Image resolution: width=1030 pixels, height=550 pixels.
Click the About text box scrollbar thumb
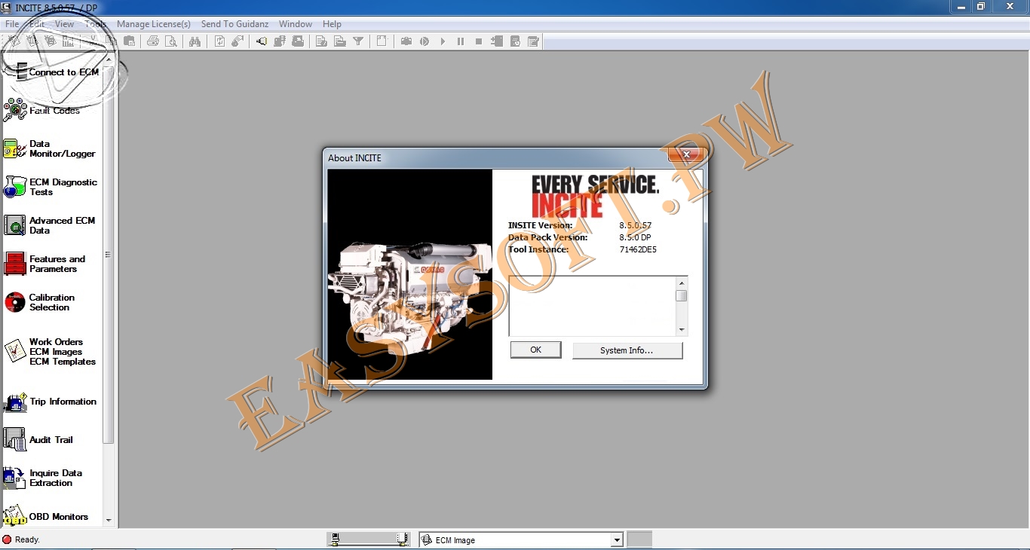(x=682, y=295)
